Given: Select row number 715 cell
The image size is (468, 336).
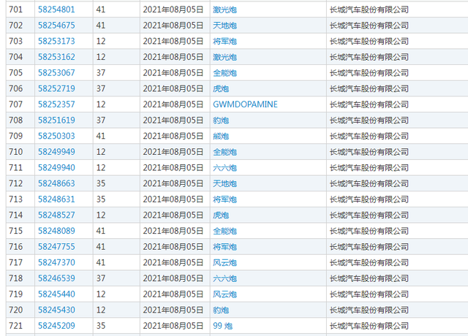Looking at the screenshot, I should (20, 231).
